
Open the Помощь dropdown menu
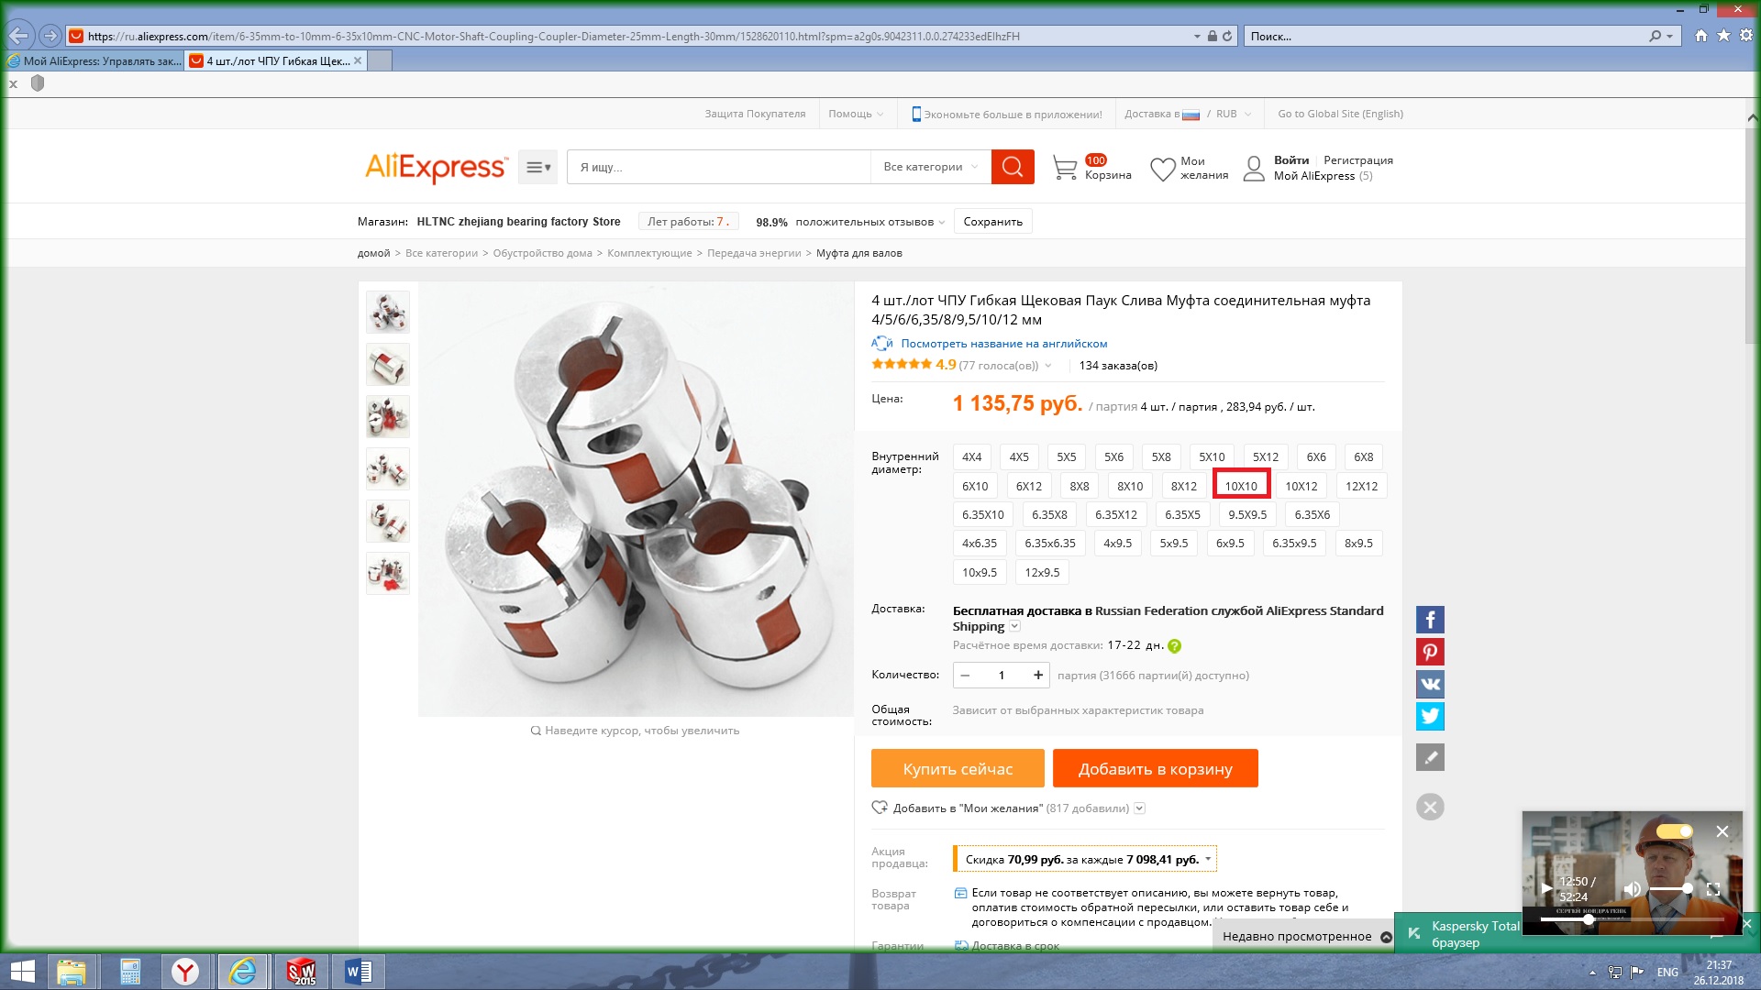(856, 114)
